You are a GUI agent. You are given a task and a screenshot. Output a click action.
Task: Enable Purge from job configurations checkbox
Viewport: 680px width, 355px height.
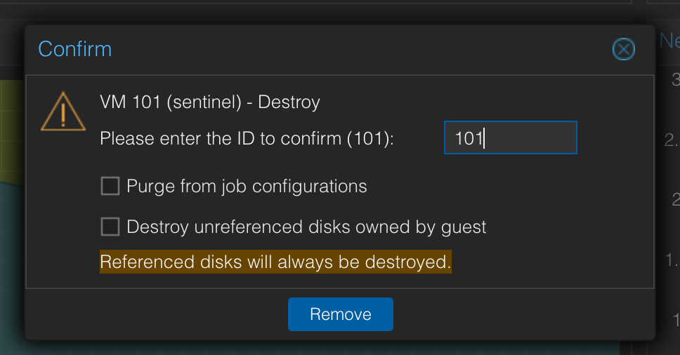[110, 186]
